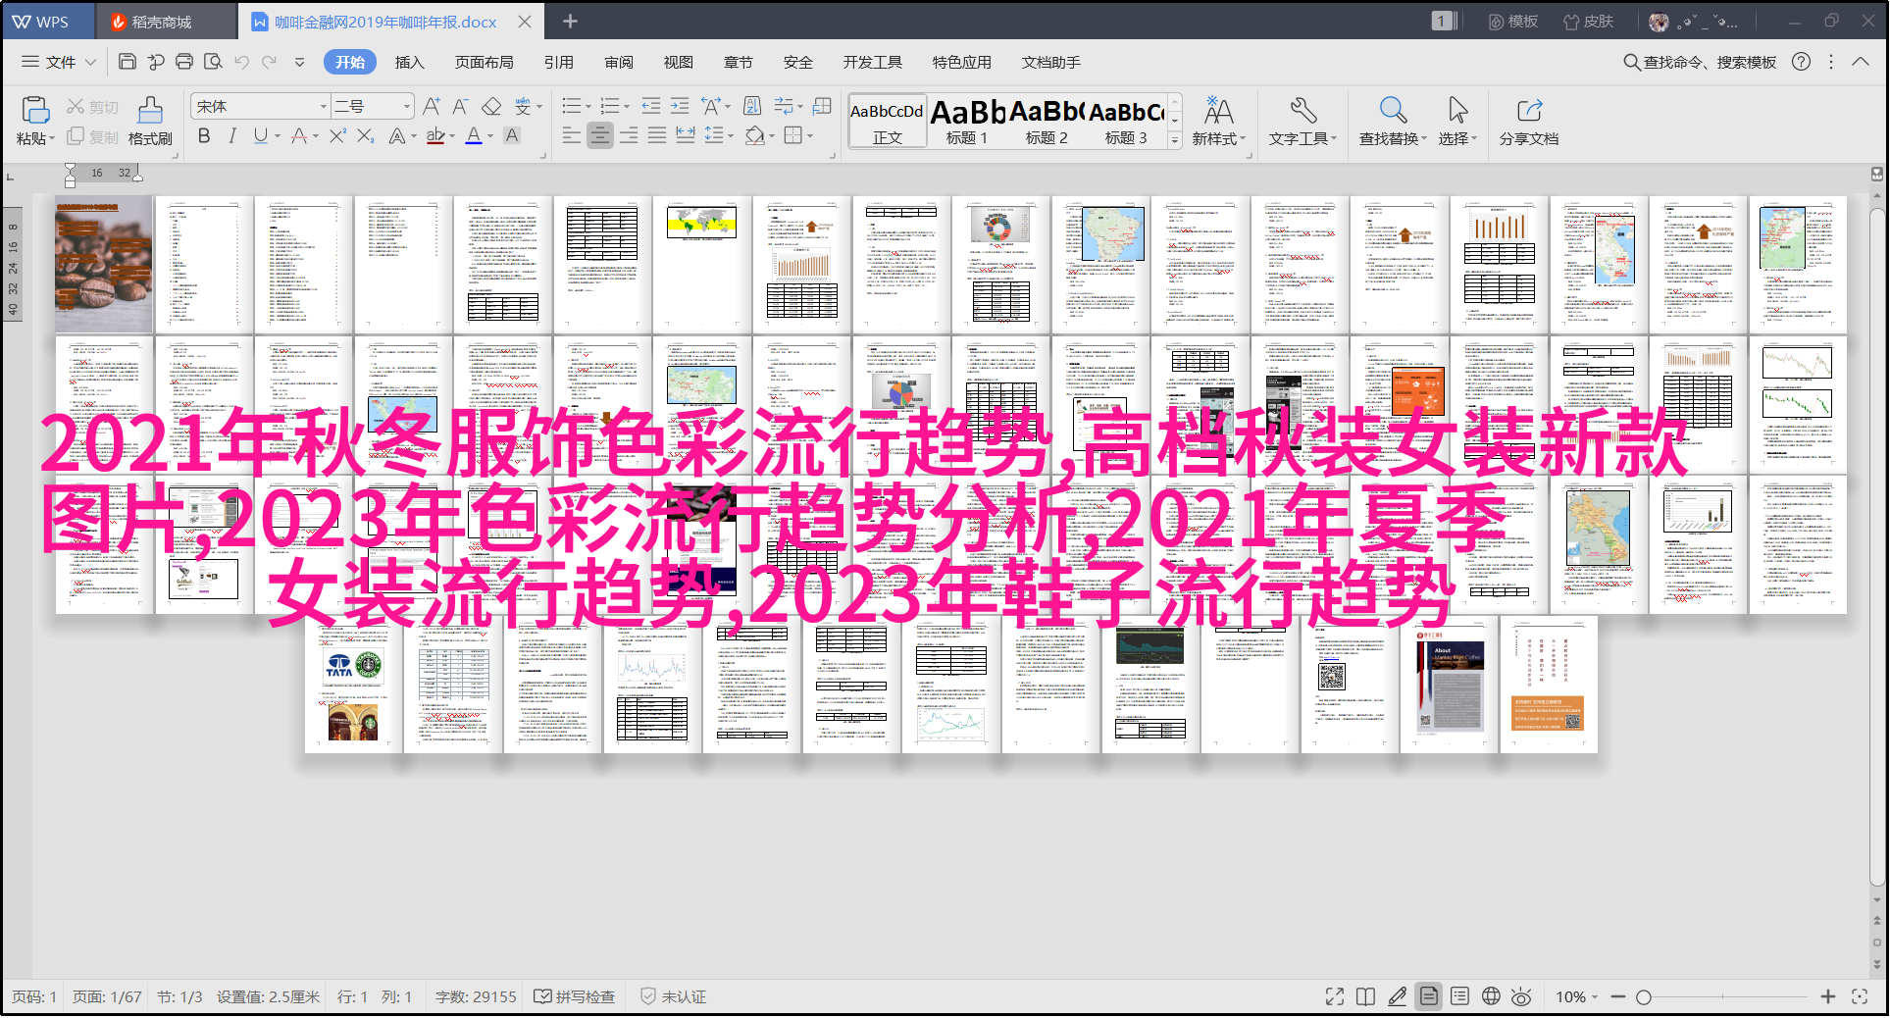Image resolution: width=1890 pixels, height=1018 pixels.
Task: Click the Share Document (分享文档) icon
Action: coord(1528,121)
